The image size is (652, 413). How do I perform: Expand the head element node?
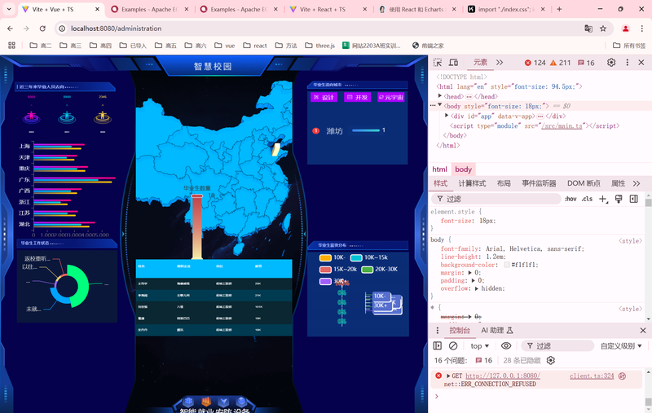(x=440, y=96)
